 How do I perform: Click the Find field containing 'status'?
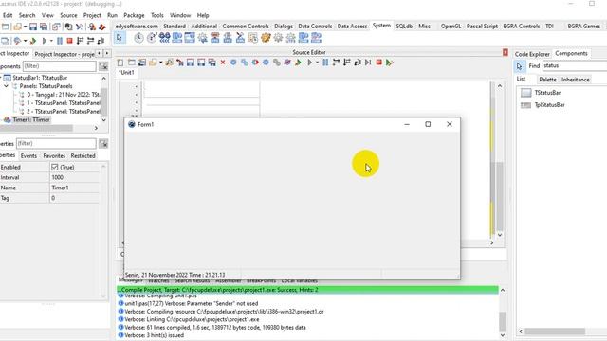click(575, 66)
